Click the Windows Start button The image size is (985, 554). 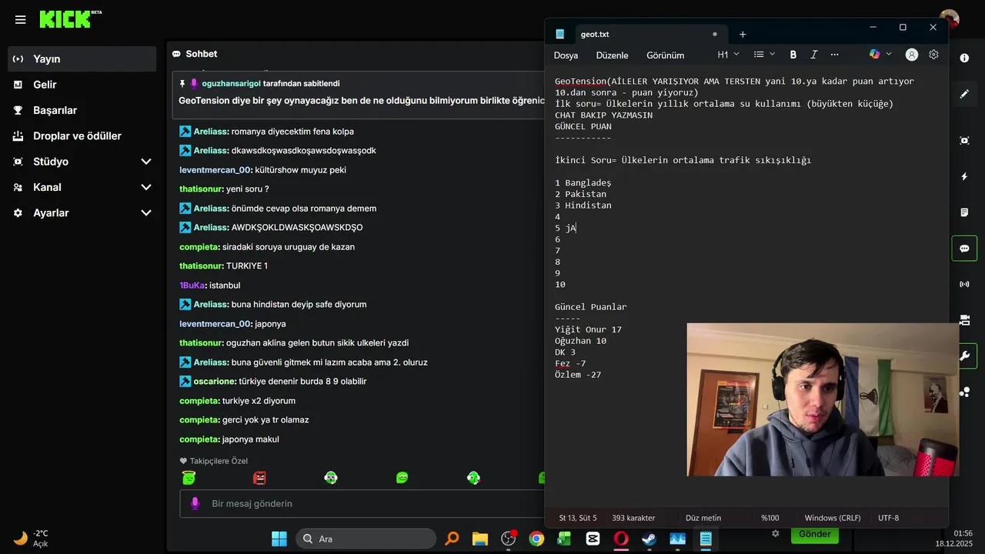(279, 539)
